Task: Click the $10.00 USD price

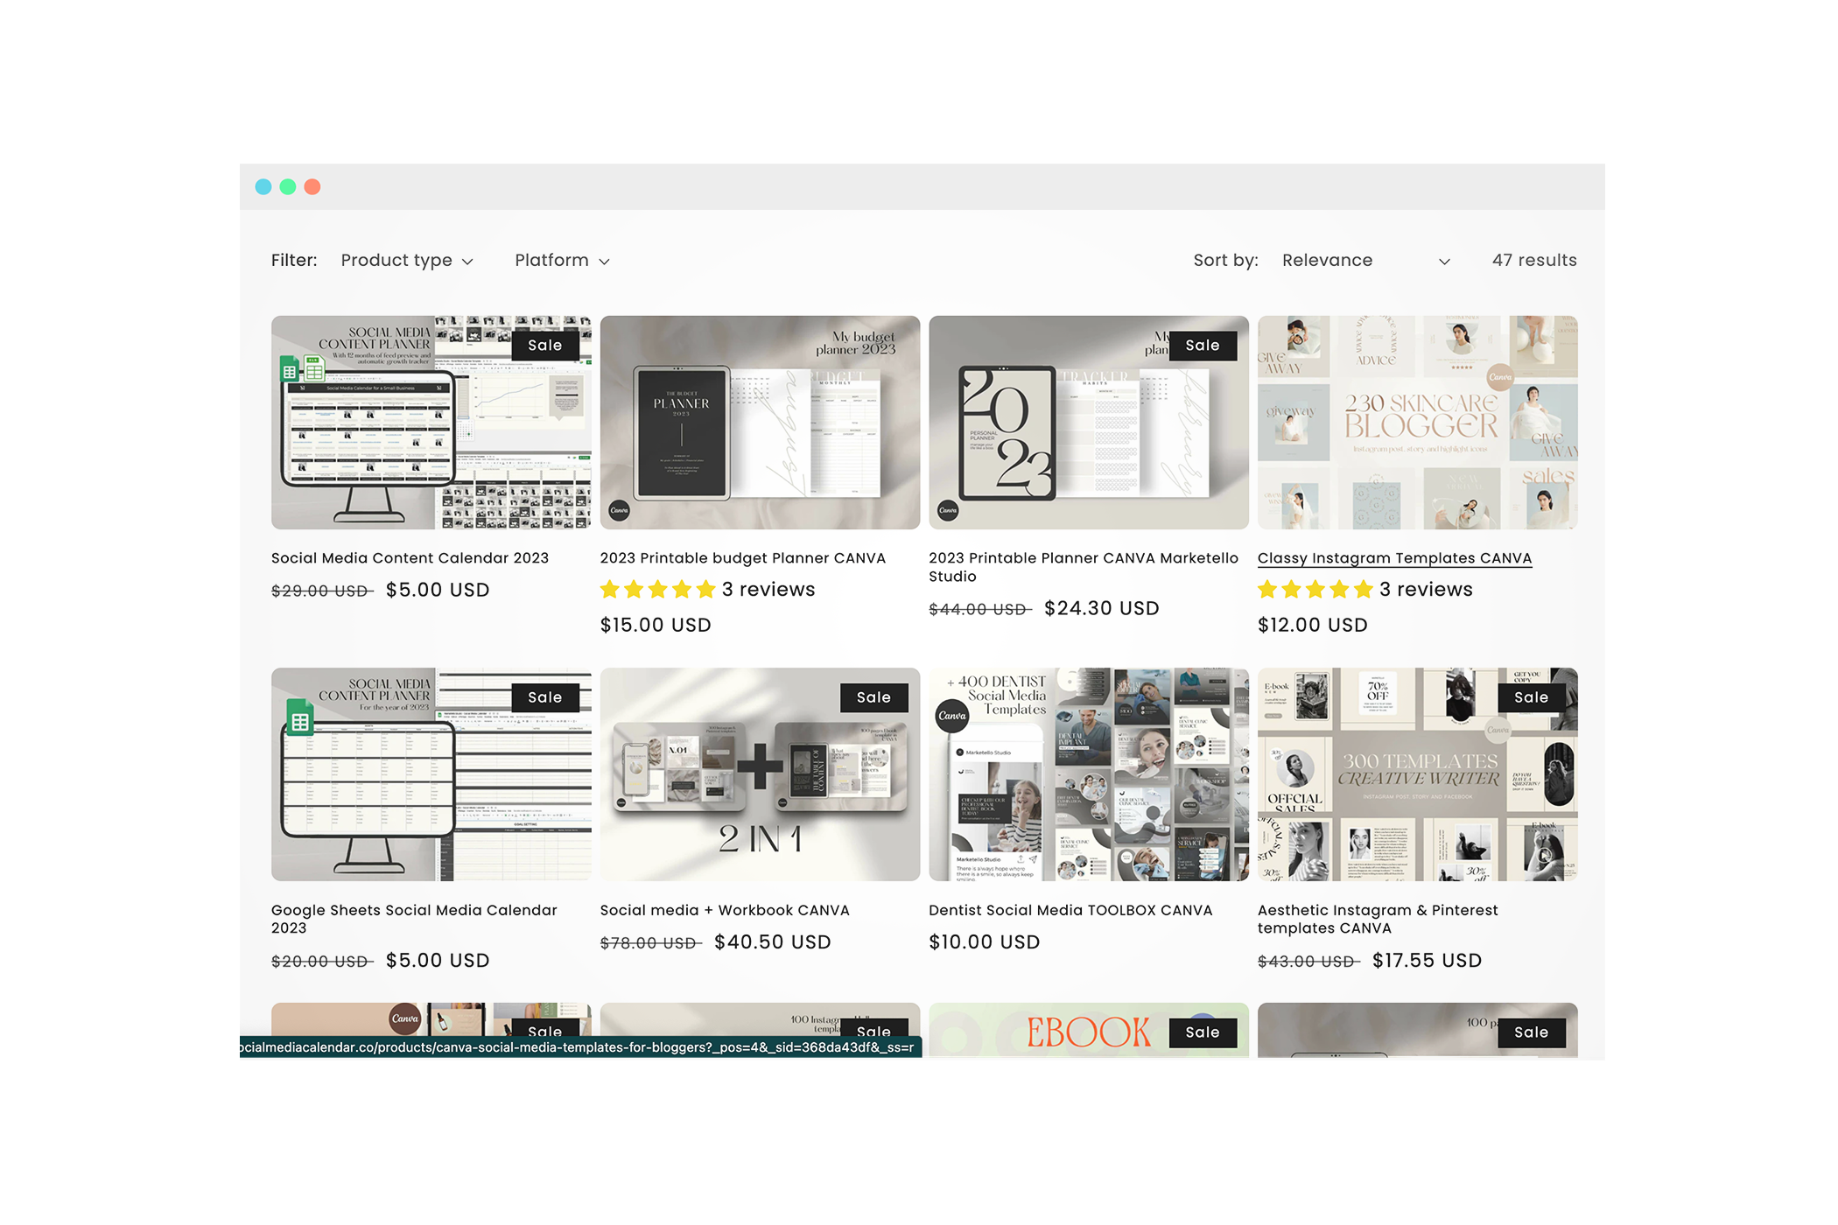Action: [x=985, y=942]
